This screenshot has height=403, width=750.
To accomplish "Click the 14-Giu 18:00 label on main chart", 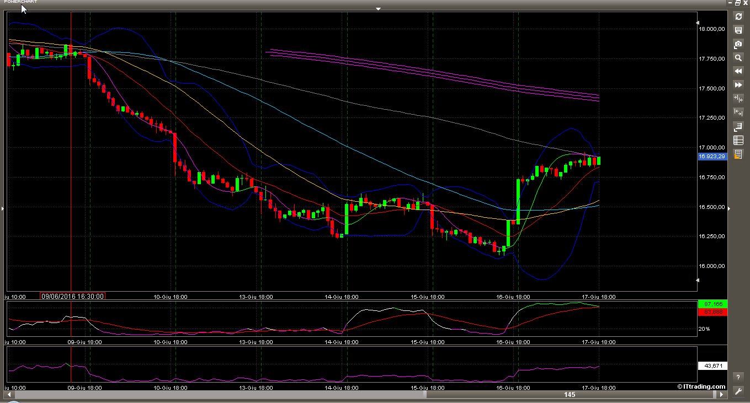I will pyautogui.click(x=342, y=296).
